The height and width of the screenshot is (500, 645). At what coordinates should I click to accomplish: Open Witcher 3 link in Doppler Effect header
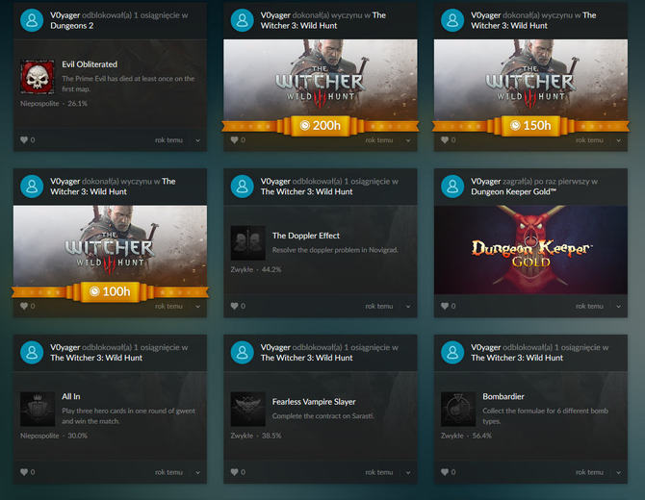(306, 191)
